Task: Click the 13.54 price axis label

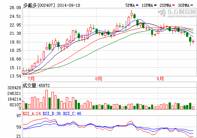Action: (15, 76)
